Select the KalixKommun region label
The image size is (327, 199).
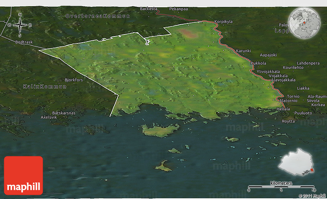(45, 86)
